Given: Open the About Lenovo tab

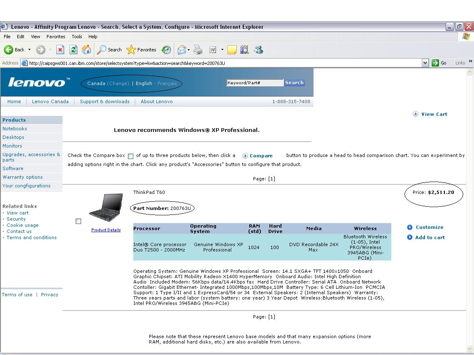Looking at the screenshot, I should click(157, 101).
